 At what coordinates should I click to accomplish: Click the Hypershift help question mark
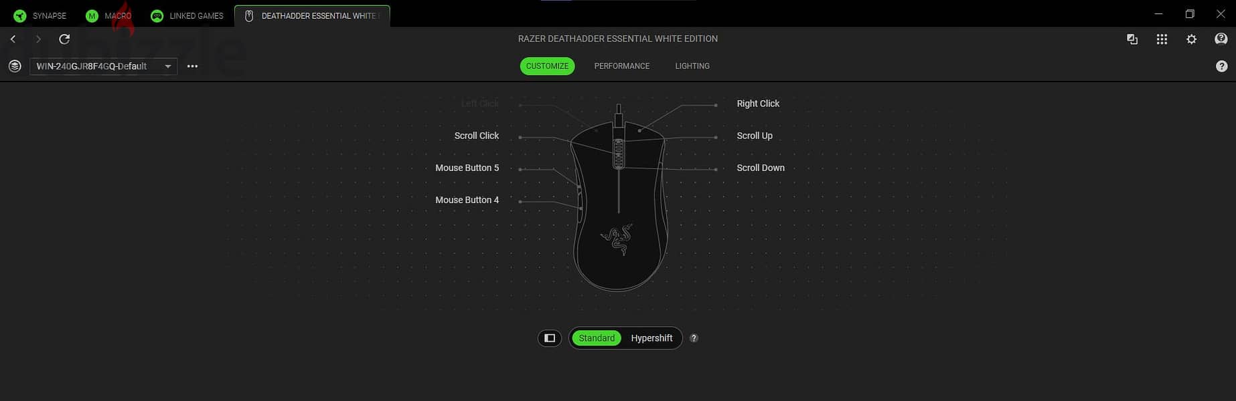pos(694,338)
